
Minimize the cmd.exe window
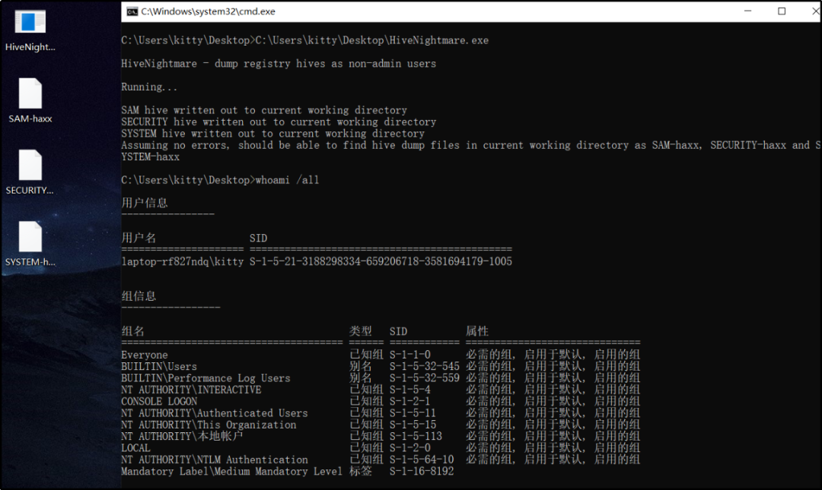coord(747,11)
